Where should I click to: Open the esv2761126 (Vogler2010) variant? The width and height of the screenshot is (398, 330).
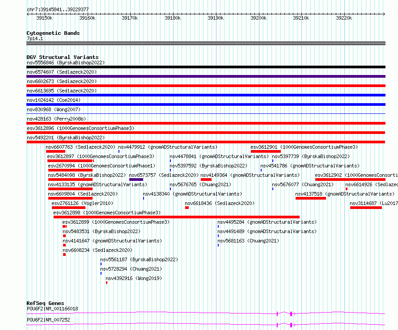pyautogui.click(x=82, y=203)
